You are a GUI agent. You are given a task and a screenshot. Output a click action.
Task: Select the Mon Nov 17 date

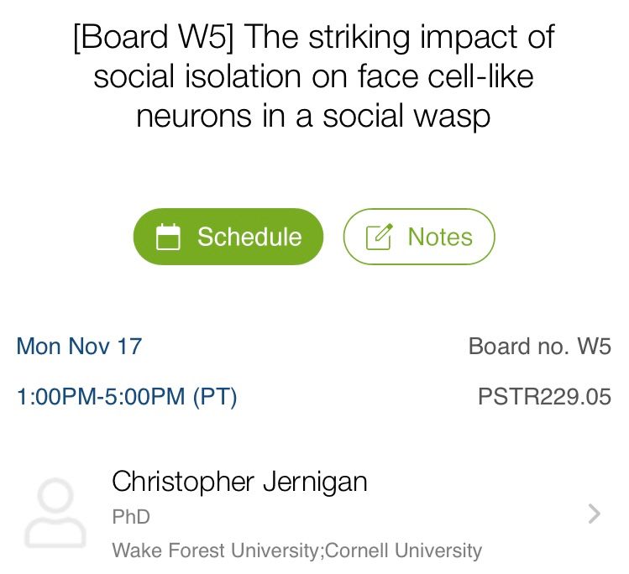pyautogui.click(x=80, y=346)
